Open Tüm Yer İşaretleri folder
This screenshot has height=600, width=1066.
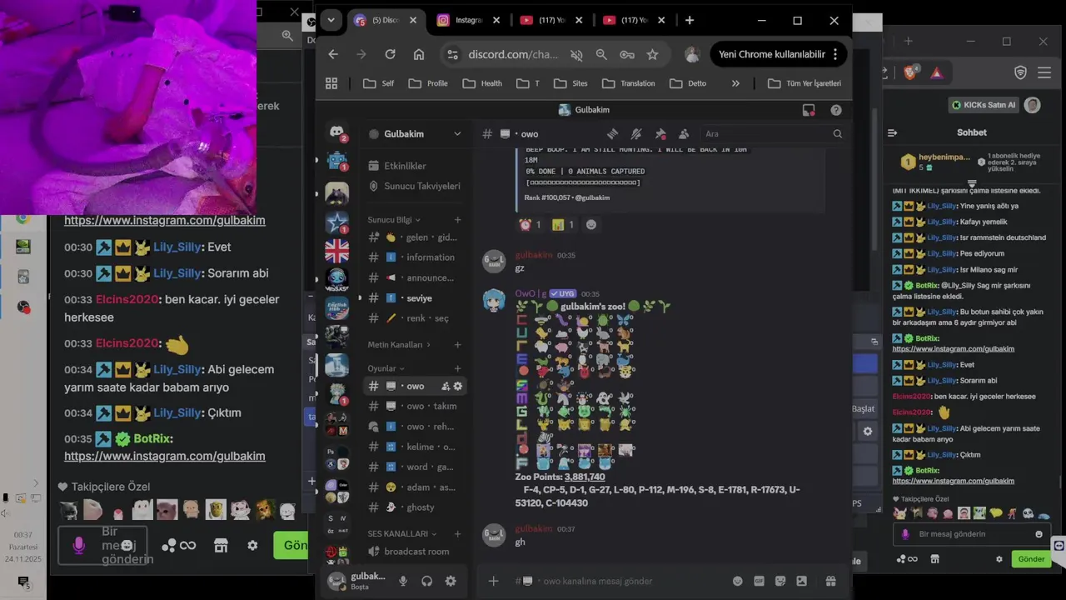(x=804, y=83)
